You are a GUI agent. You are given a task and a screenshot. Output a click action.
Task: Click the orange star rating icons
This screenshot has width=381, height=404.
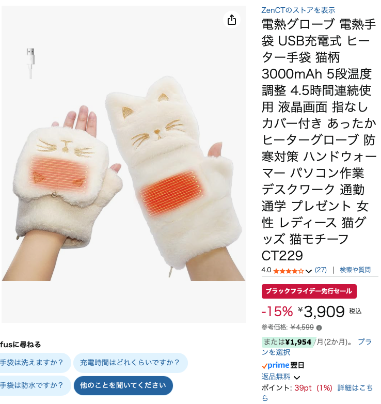[289, 271]
